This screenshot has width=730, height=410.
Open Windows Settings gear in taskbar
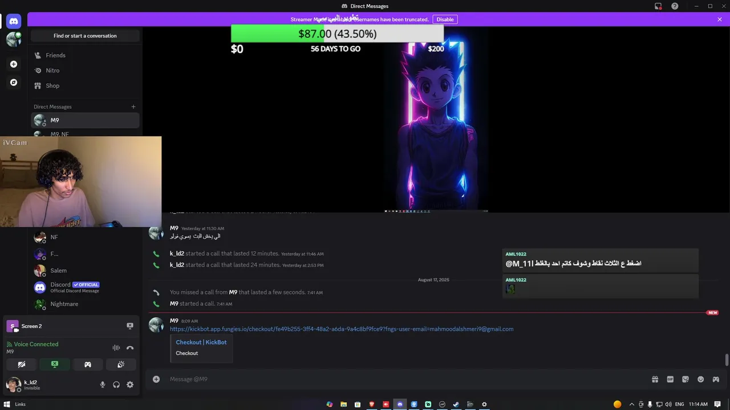pyautogui.click(x=484, y=404)
